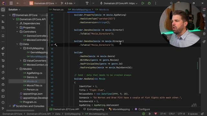The width and height of the screenshot is (207, 116).
Task: Click hammer quick-action icon on line 37
Action: pyautogui.click(x=56, y=45)
